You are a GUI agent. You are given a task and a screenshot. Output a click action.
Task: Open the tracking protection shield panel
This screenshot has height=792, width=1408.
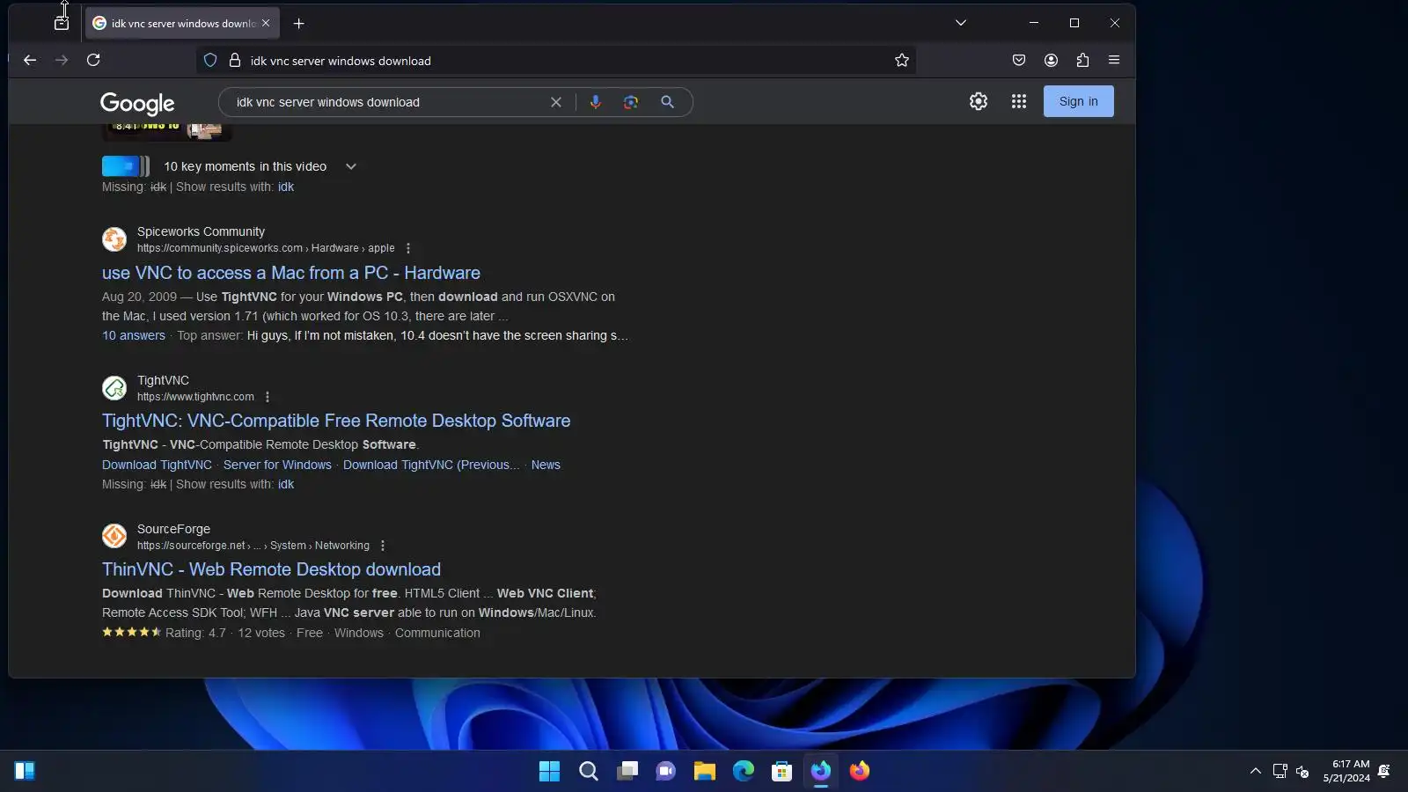tap(210, 60)
